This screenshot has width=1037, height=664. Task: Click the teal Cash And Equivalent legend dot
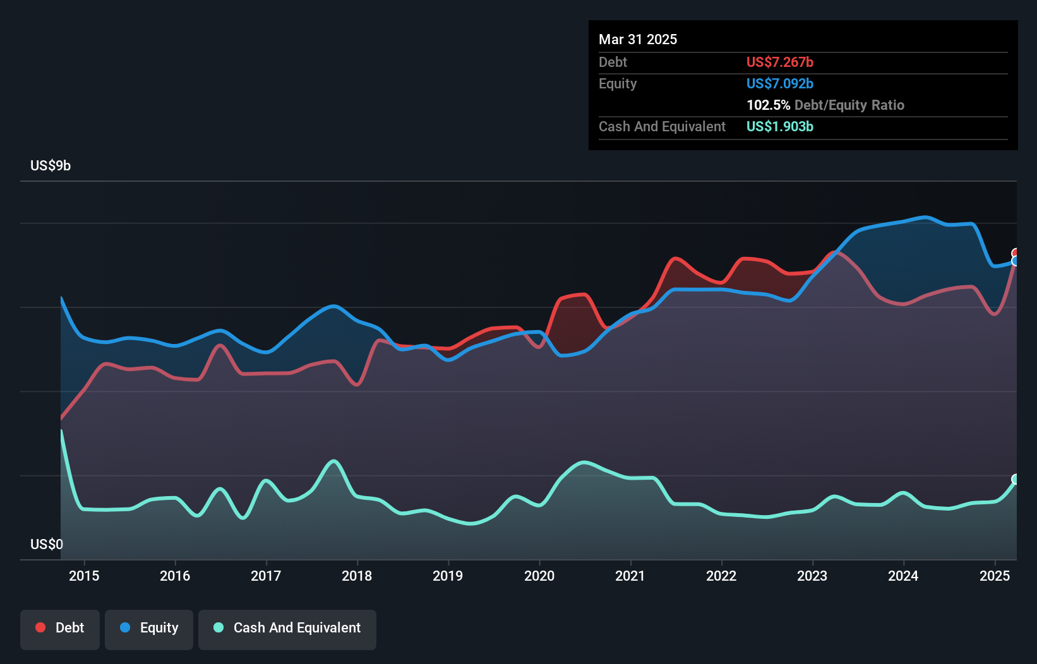tap(218, 627)
